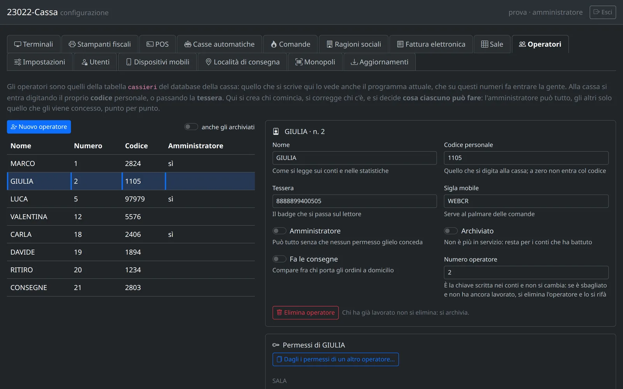623x389 pixels.
Task: Select the DAVIDE operator row
Action: tap(131, 252)
